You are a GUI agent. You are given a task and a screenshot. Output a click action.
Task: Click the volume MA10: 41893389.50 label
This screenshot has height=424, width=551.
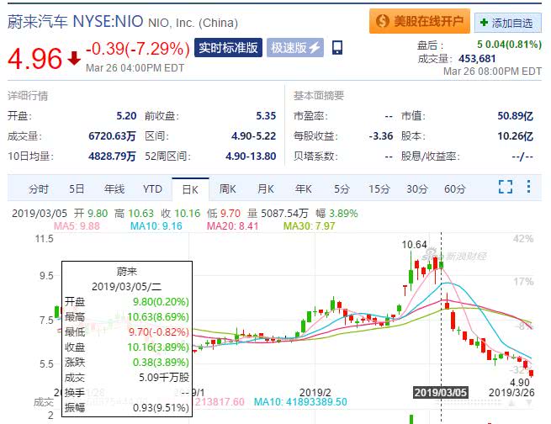(300, 402)
